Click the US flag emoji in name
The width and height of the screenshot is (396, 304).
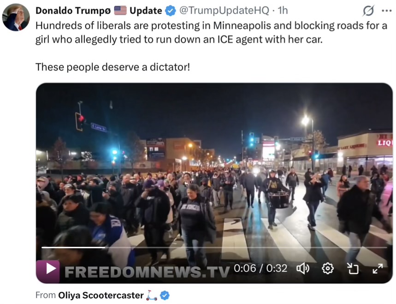click(120, 11)
